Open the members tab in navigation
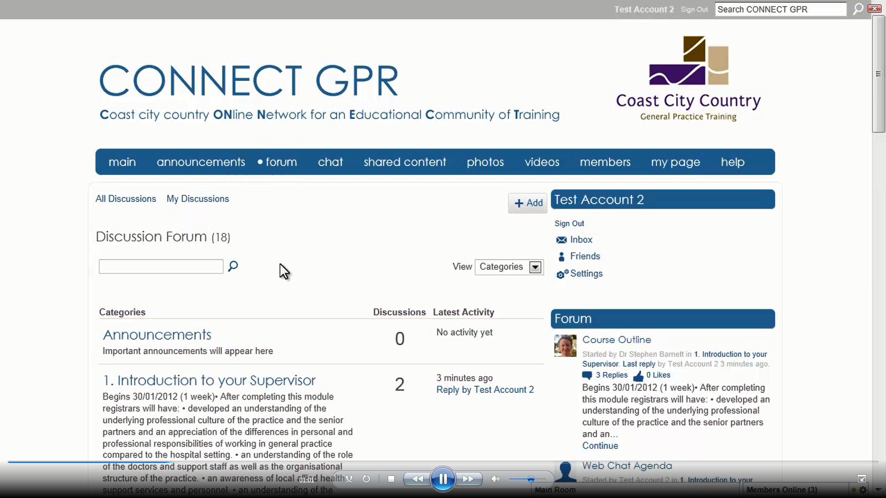This screenshot has width=886, height=498. (x=605, y=162)
